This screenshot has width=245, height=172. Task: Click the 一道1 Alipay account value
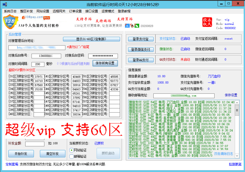[x=212, y=82]
